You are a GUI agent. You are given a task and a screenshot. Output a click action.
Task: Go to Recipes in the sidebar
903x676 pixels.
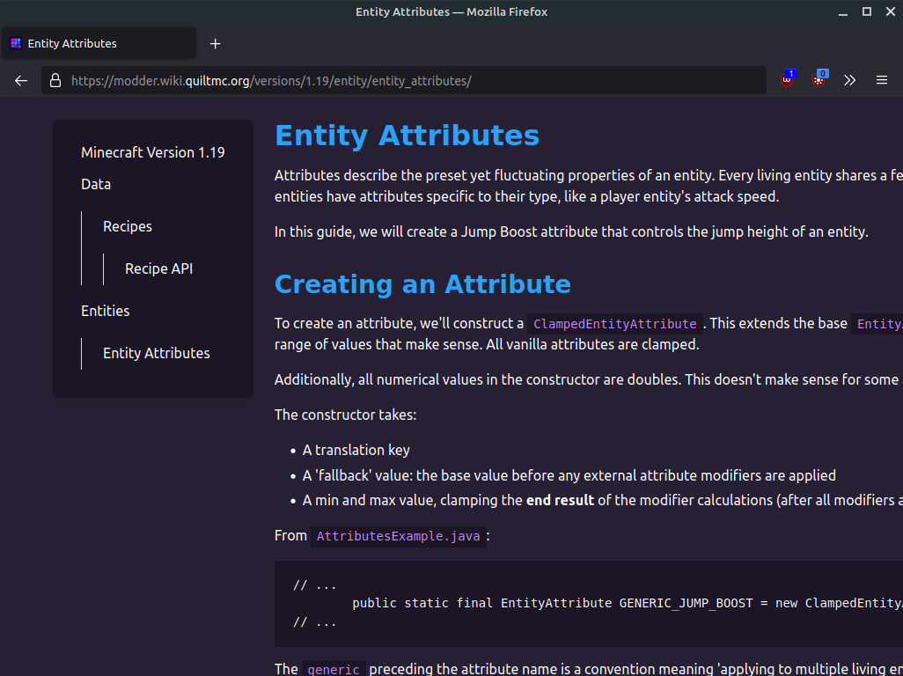click(128, 226)
